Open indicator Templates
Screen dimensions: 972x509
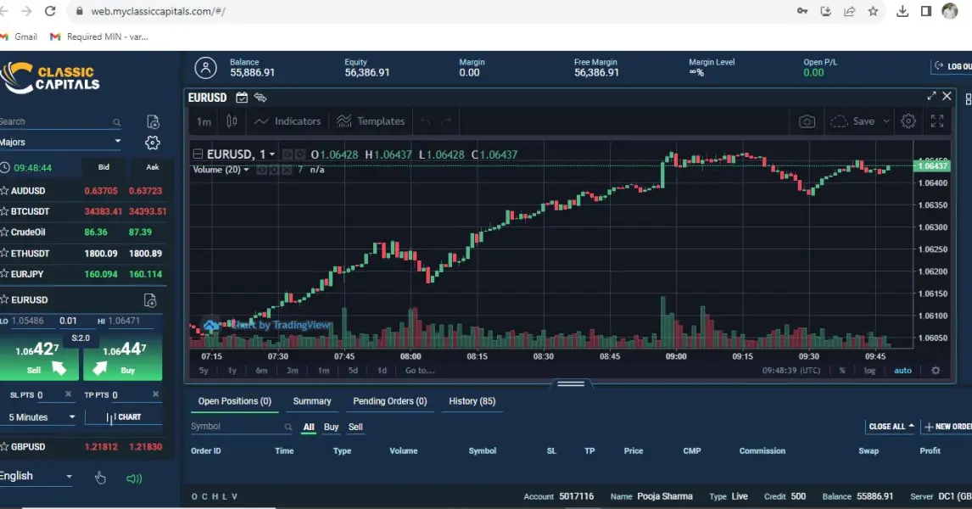pos(371,121)
